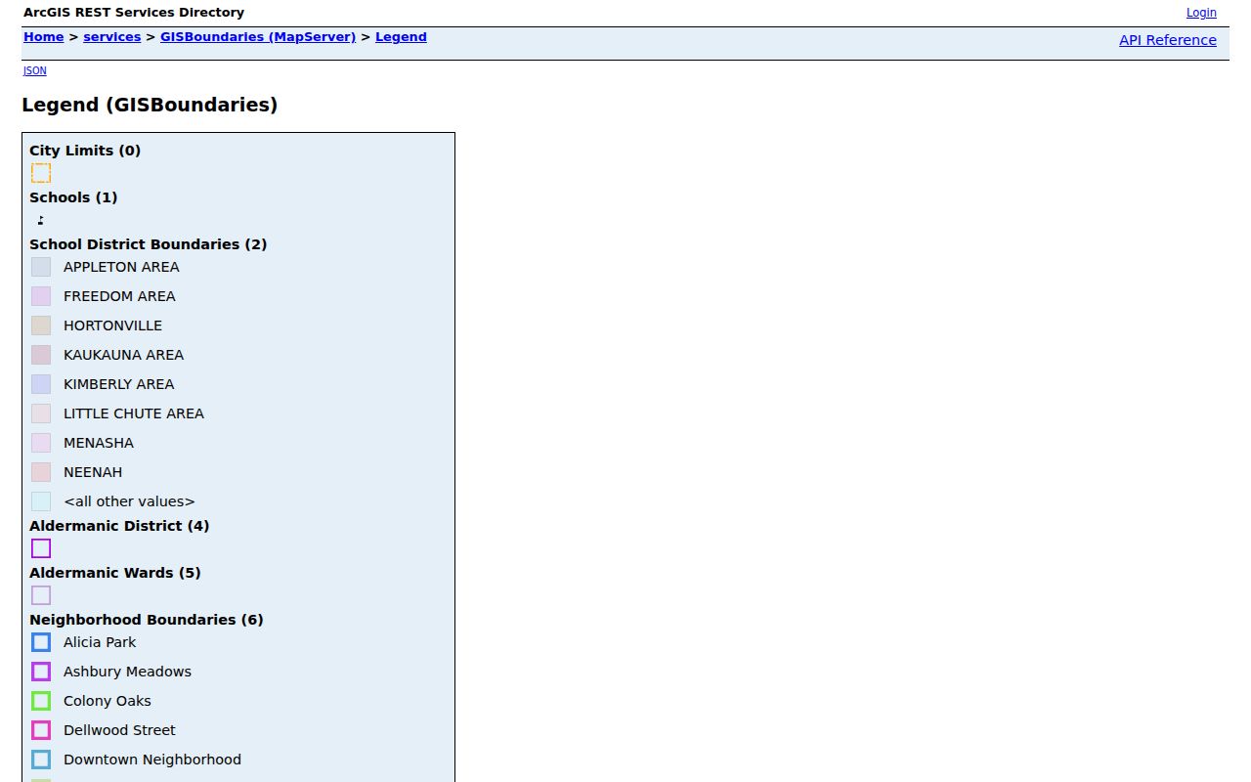Click the Downtown Neighborhood label
Image resolution: width=1251 pixels, height=782 pixels.
[x=152, y=760]
